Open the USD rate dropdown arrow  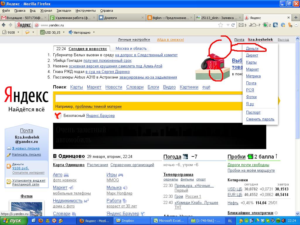pyautogui.click(x=64, y=32)
